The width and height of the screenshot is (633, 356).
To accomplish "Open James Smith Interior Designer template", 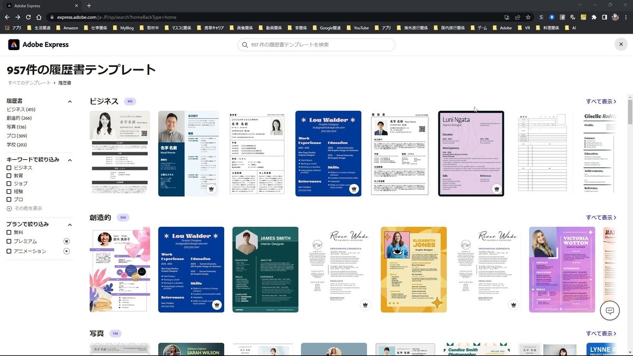I will (x=265, y=270).
